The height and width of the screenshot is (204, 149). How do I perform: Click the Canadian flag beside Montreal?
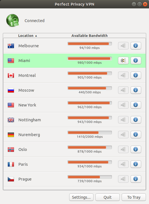point(11,75)
